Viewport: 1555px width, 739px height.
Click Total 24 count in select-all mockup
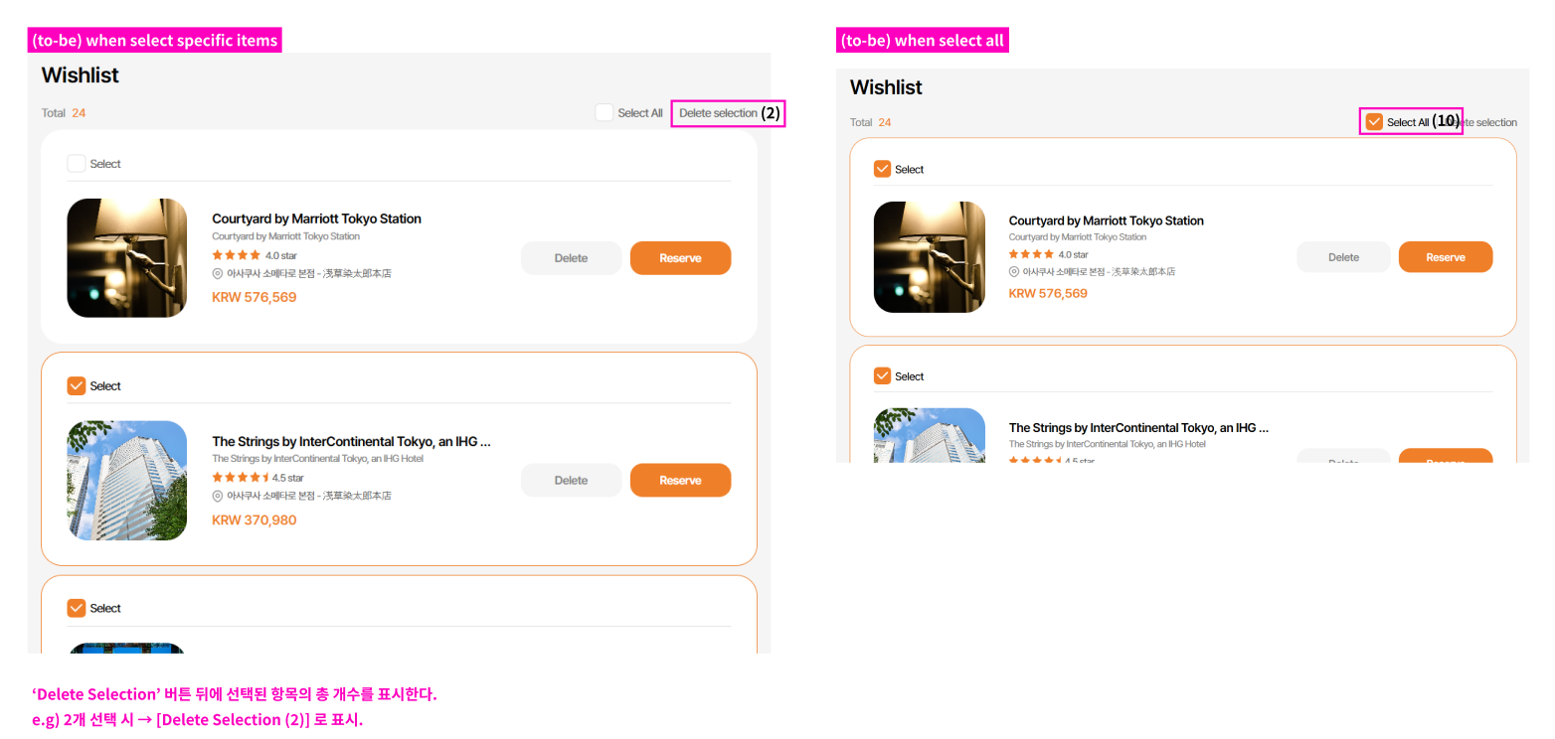871,122
